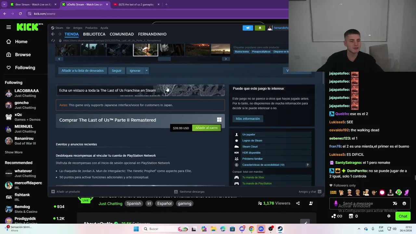Click Préstamo familiar feature link
This screenshot has width=416, height=234.
coord(253,159)
